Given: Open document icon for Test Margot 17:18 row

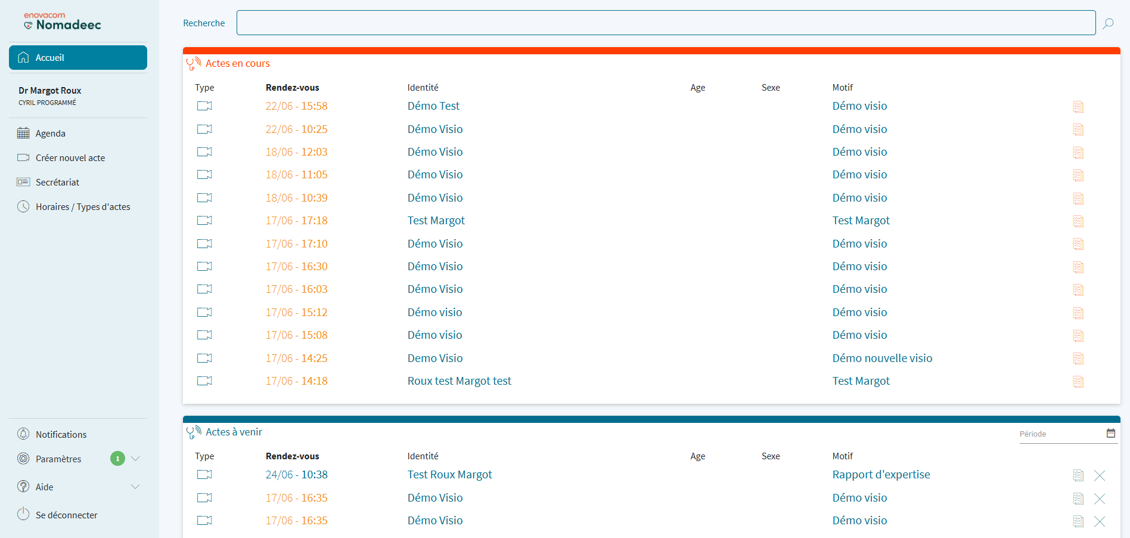Looking at the screenshot, I should coord(1078,221).
